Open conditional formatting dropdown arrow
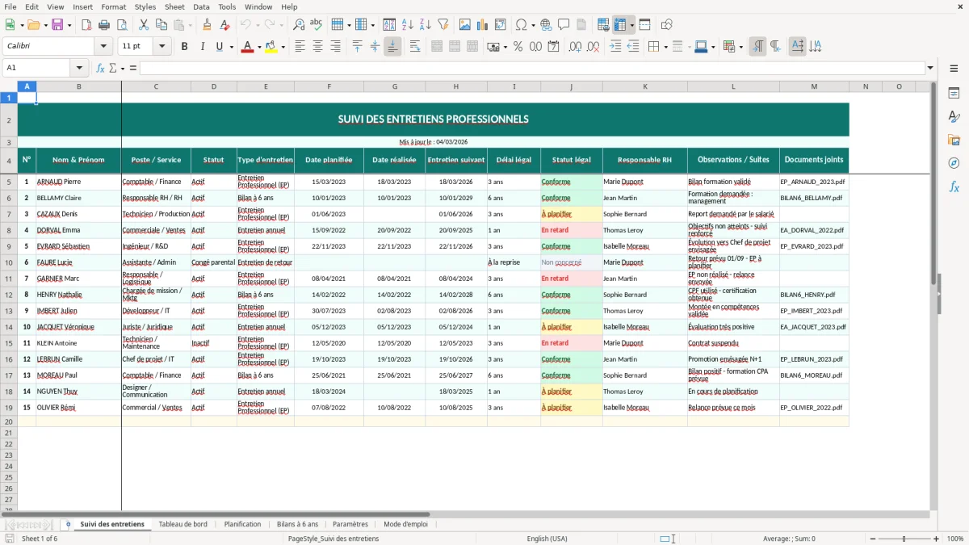This screenshot has width=969, height=545. pyautogui.click(x=740, y=47)
